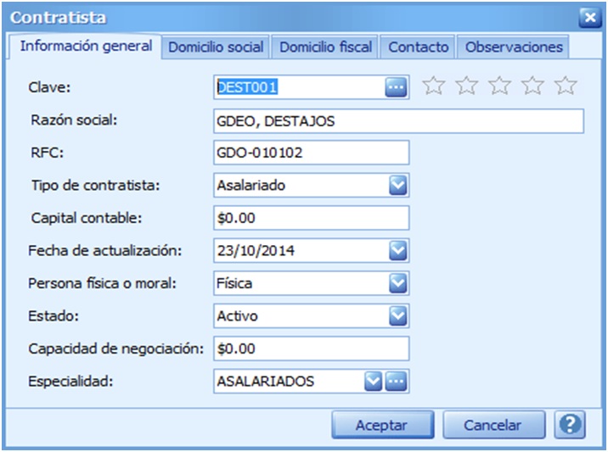The image size is (608, 452).
Task: Click the ellipsis lookup button beside Clave
Action: point(396,87)
